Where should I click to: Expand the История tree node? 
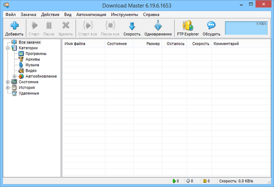click(x=8, y=88)
